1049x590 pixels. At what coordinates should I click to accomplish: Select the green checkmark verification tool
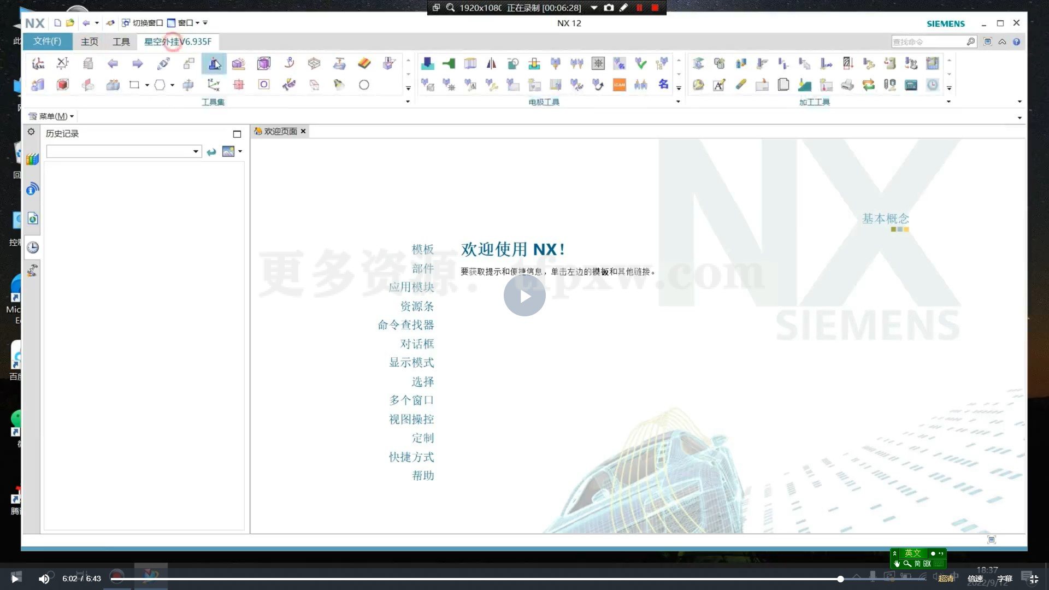pyautogui.click(x=640, y=64)
